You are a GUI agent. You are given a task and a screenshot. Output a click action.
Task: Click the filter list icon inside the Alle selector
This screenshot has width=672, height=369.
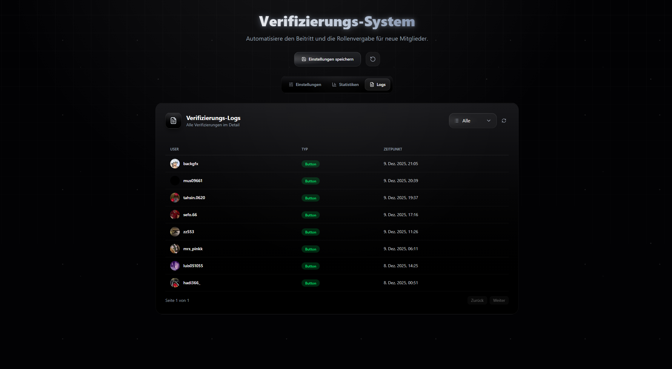point(456,121)
